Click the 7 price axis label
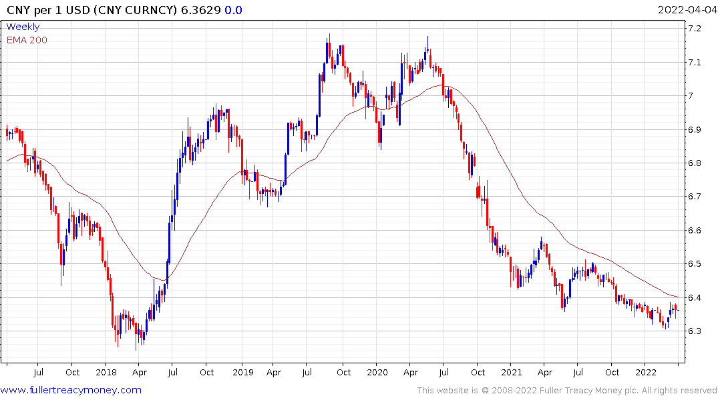Image resolution: width=718 pixels, height=400 pixels. coord(691,95)
